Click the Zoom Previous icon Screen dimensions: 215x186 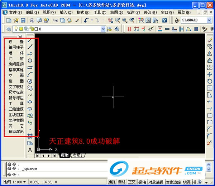[132, 20]
